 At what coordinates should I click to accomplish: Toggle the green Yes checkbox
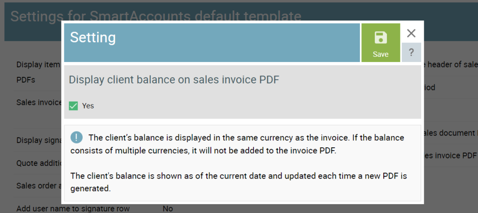[73, 106]
